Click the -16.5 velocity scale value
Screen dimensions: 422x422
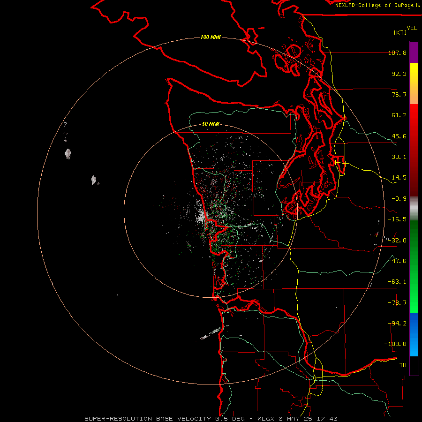pyautogui.click(x=397, y=219)
